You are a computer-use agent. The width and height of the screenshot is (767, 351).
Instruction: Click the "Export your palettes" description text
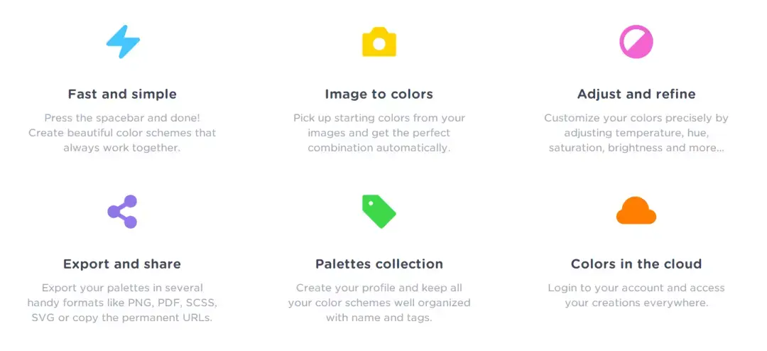coord(122,303)
